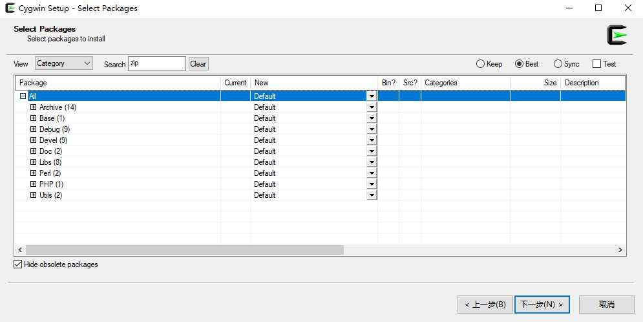This screenshot has height=322, width=643.
Task: Expand the Utils (2) category
Action: click(33, 195)
